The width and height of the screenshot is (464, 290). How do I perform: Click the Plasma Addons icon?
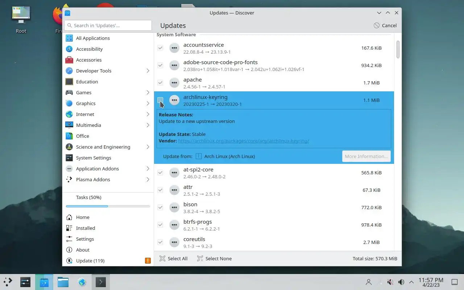(69, 179)
